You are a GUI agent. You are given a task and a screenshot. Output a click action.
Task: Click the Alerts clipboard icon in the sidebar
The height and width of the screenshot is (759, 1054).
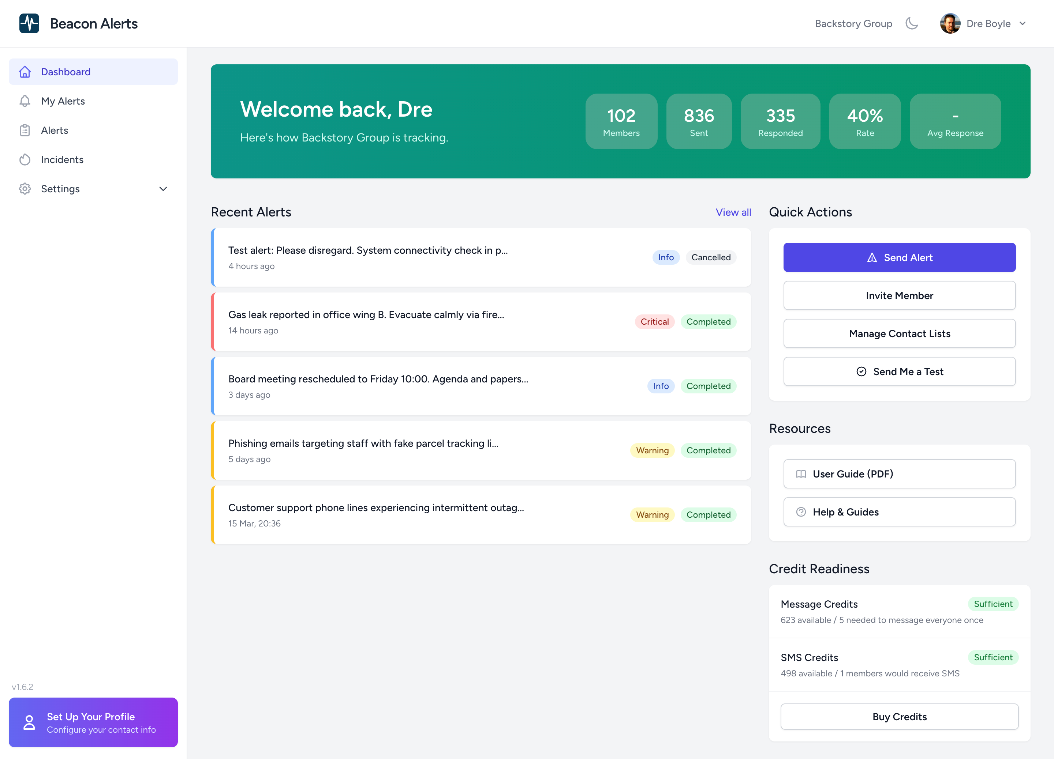pyautogui.click(x=25, y=131)
